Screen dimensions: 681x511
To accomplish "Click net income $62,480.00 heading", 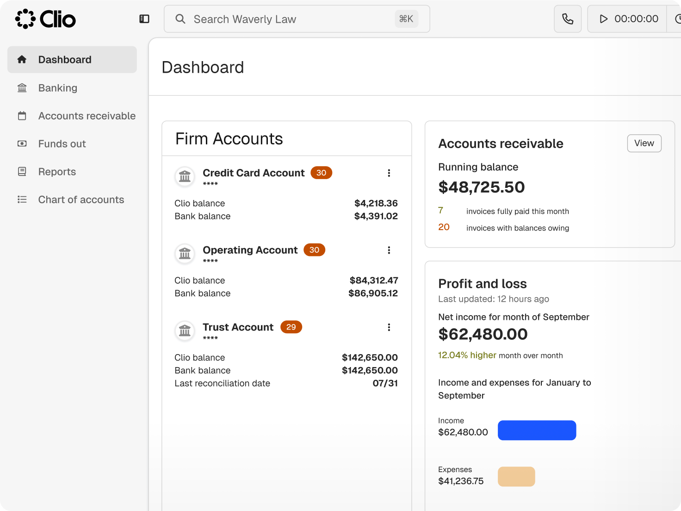I will pos(483,334).
